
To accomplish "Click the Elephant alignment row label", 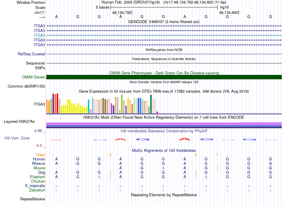I will (37, 177).
